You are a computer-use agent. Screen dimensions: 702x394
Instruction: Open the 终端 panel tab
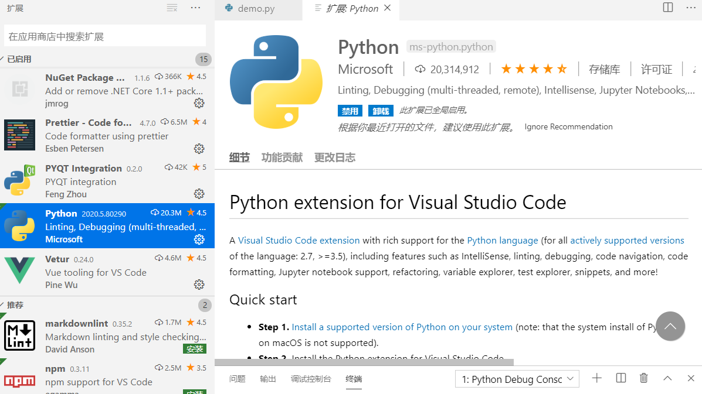354,379
